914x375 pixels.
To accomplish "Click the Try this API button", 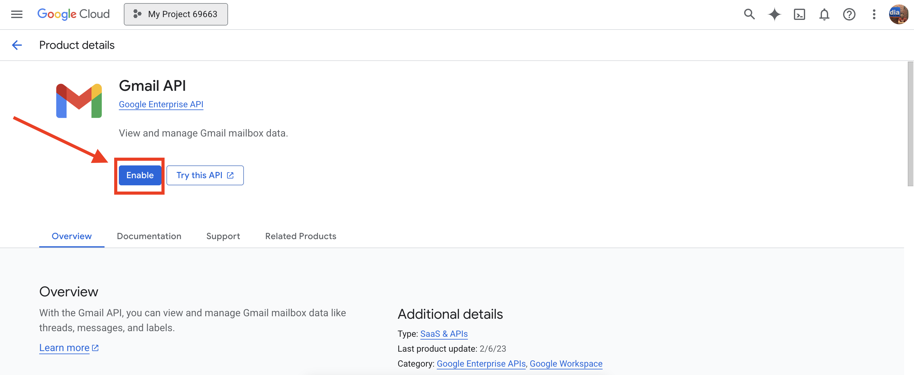I will [205, 175].
